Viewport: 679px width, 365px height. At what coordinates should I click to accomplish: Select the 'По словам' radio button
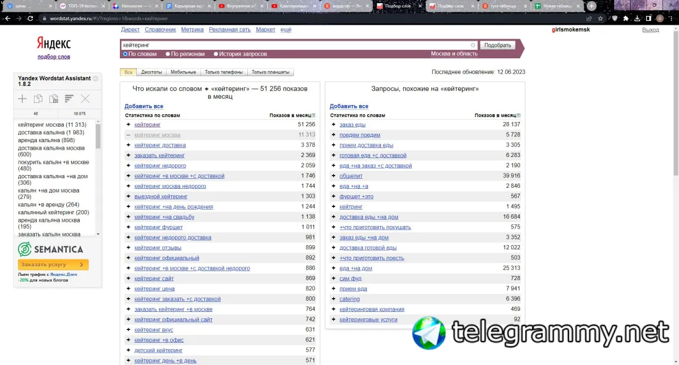pyautogui.click(x=126, y=54)
